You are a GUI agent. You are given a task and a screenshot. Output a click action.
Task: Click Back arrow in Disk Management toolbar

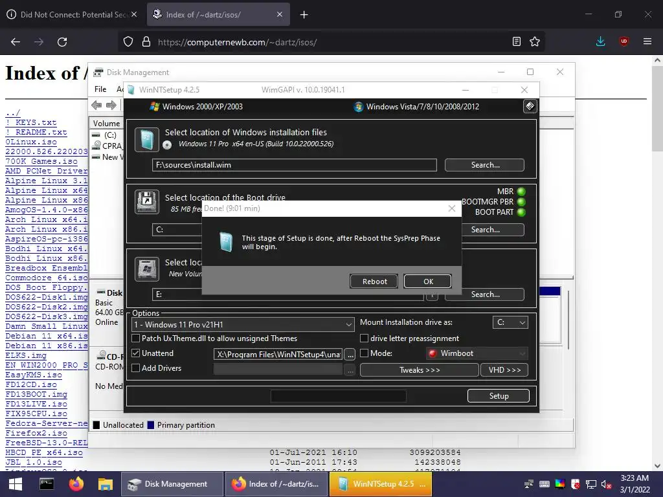point(96,105)
